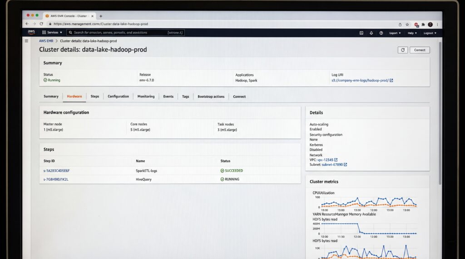
Task: Expand the Help dropdown in the header
Action: pyautogui.click(x=412, y=33)
